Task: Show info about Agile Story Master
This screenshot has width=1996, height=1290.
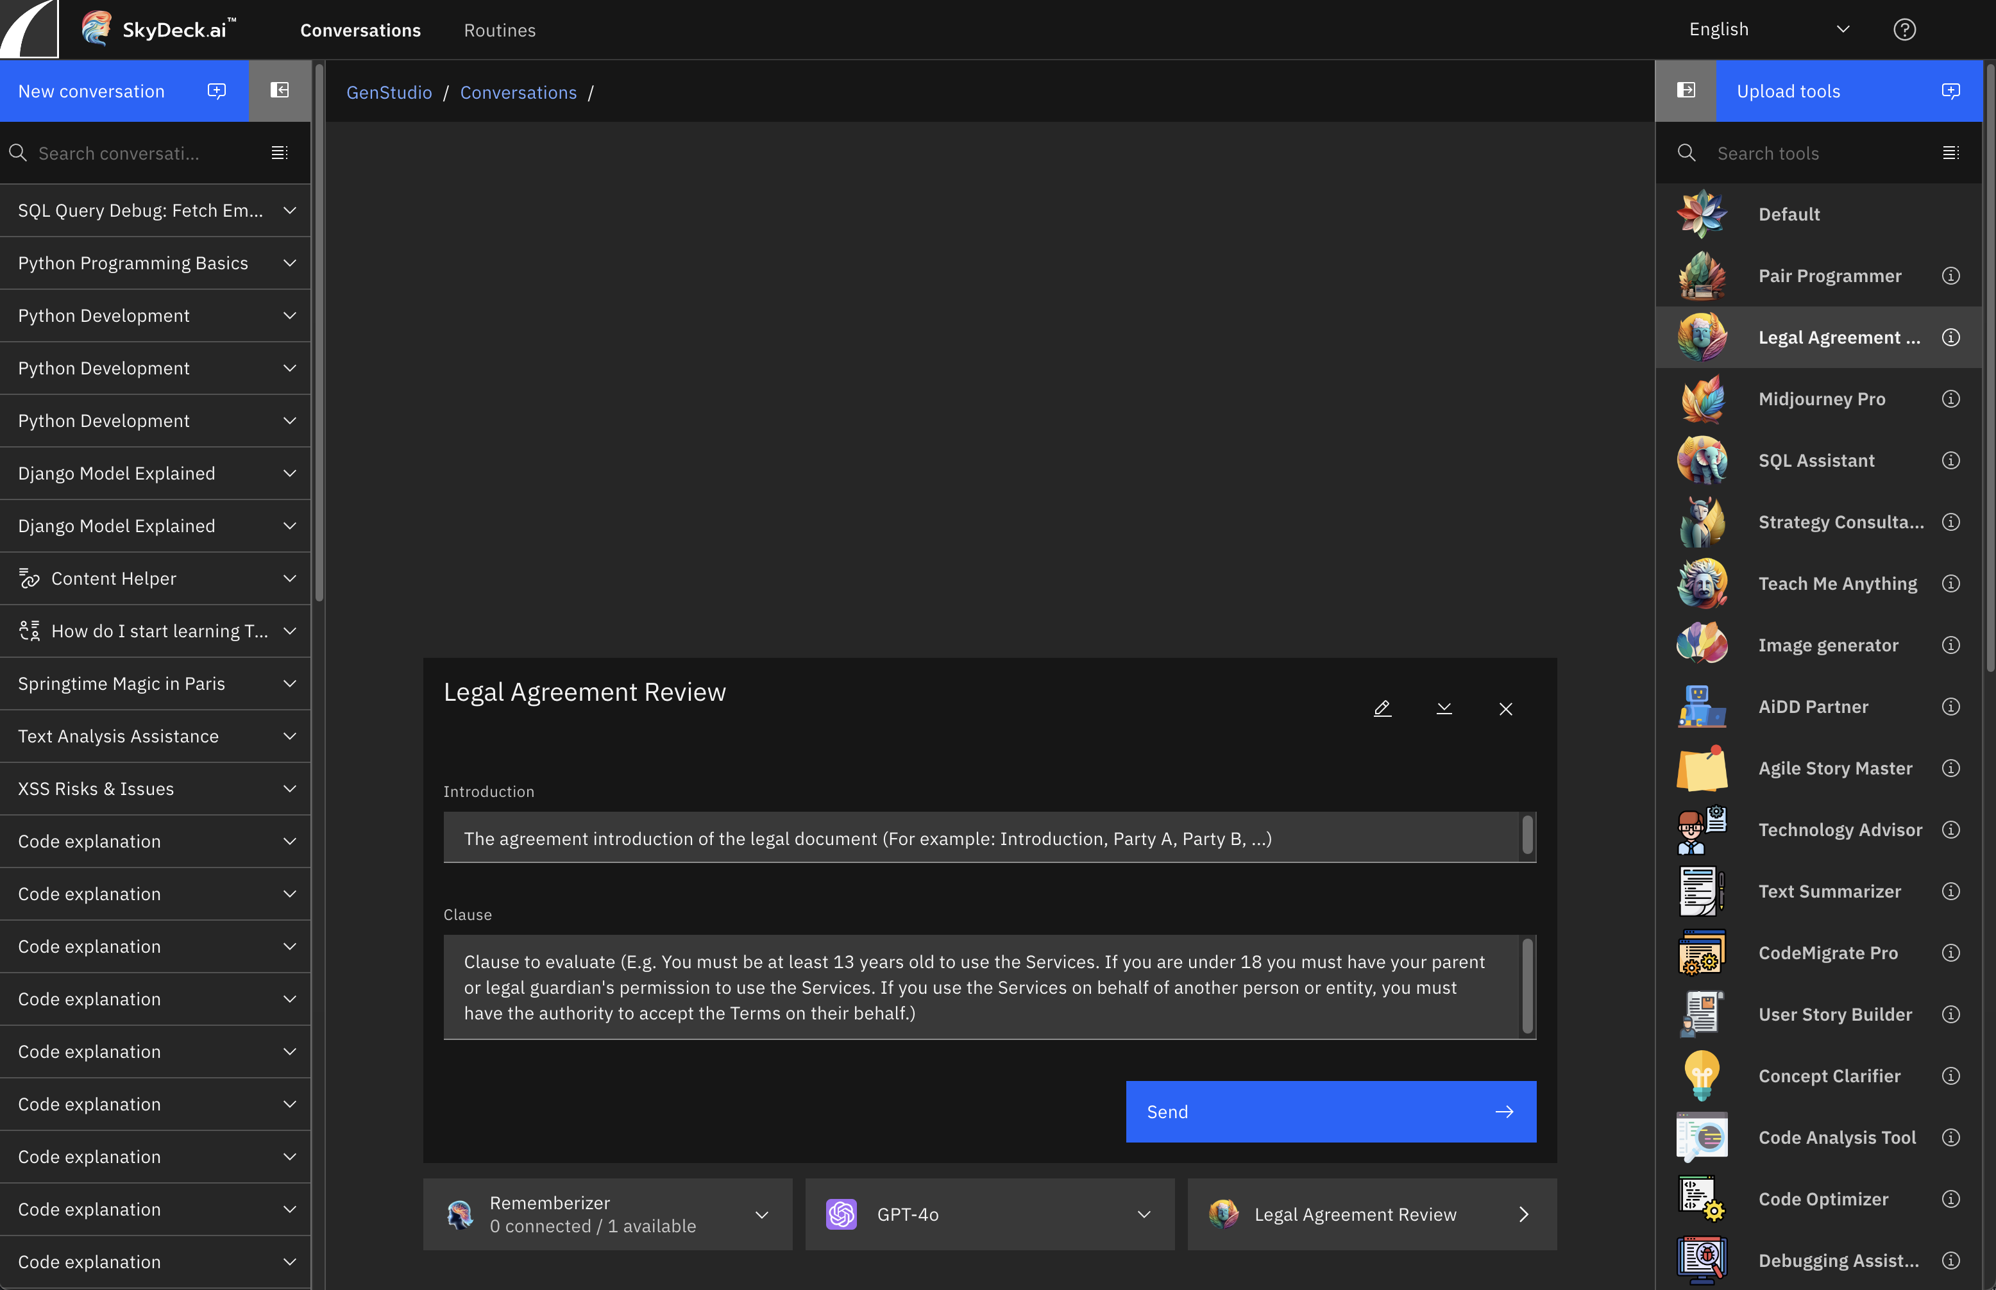Action: tap(1950, 768)
